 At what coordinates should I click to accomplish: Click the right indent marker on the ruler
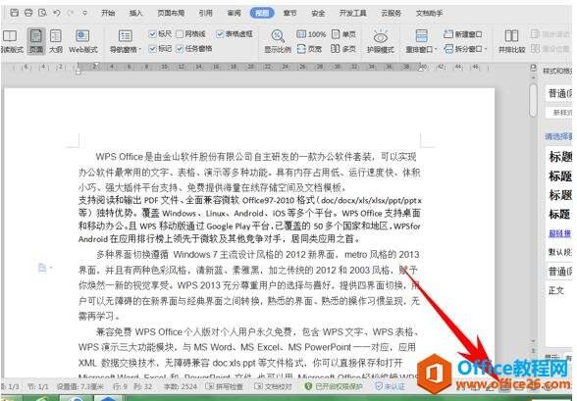[x=420, y=68]
